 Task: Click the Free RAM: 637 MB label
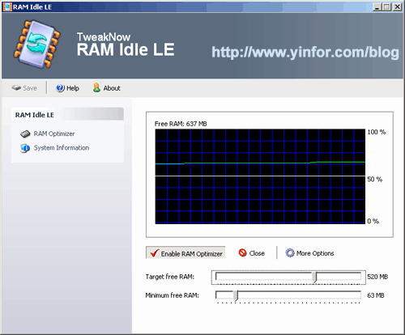pyautogui.click(x=181, y=124)
